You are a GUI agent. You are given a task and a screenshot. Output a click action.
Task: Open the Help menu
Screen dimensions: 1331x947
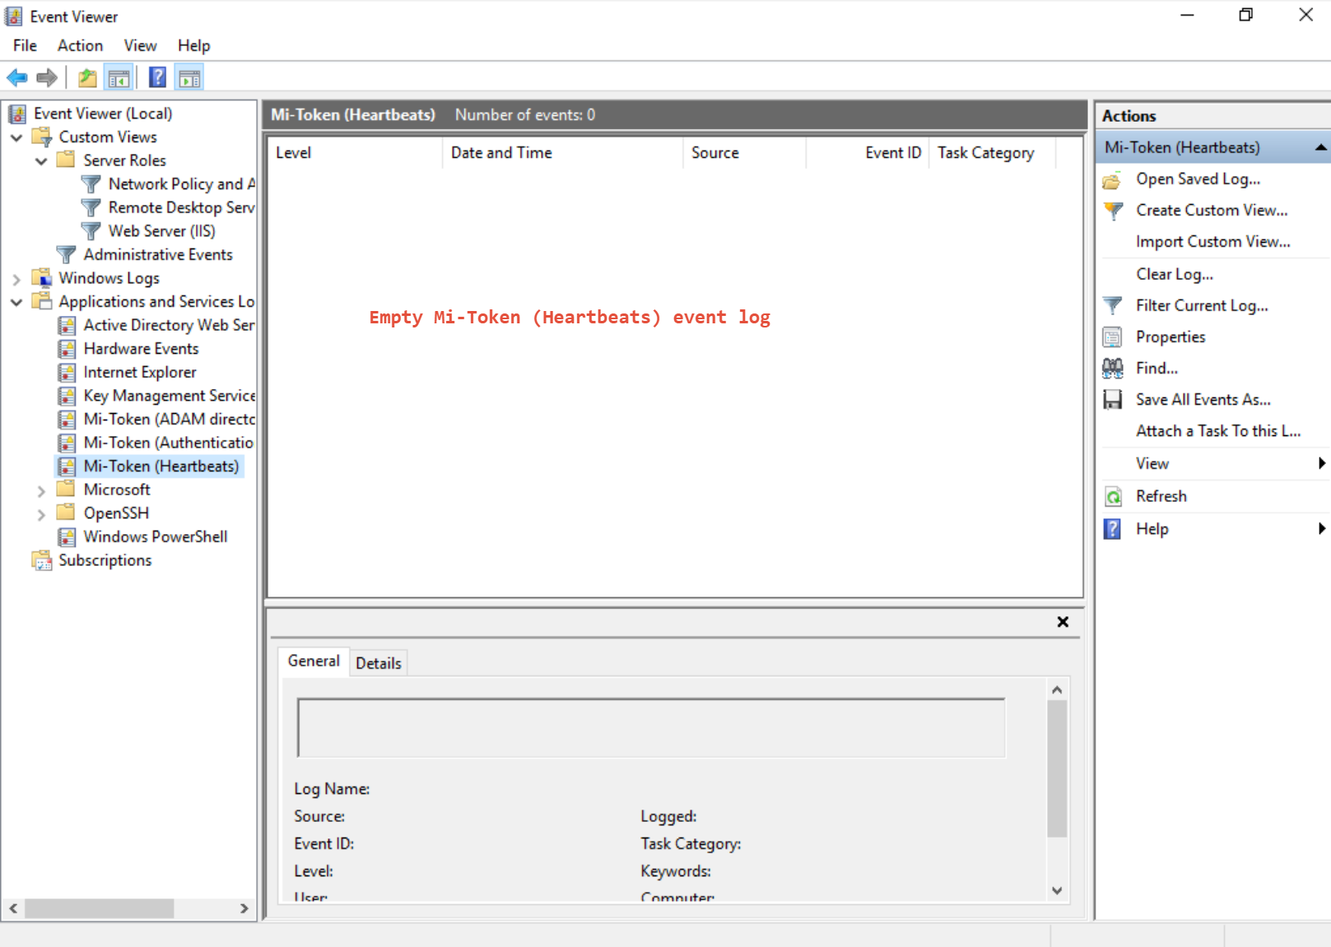[x=193, y=45]
